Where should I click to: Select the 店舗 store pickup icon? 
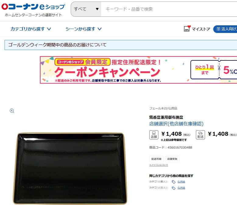154,135
